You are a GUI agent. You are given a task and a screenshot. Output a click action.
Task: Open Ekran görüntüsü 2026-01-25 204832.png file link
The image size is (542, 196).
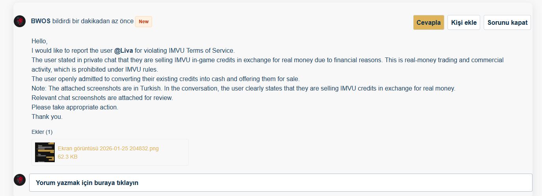(108, 148)
